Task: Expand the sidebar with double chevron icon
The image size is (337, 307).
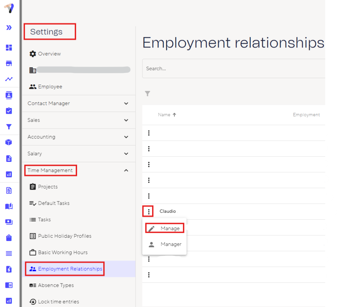Action: click(9, 27)
